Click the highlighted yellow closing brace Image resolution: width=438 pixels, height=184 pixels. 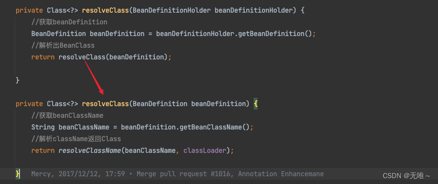[18, 174]
